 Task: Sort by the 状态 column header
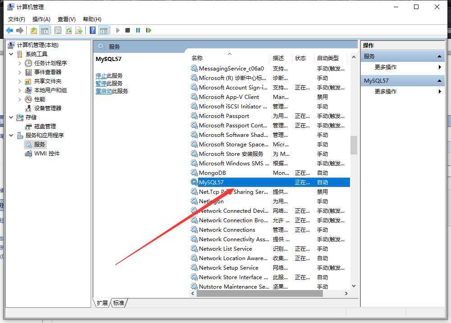coord(303,58)
